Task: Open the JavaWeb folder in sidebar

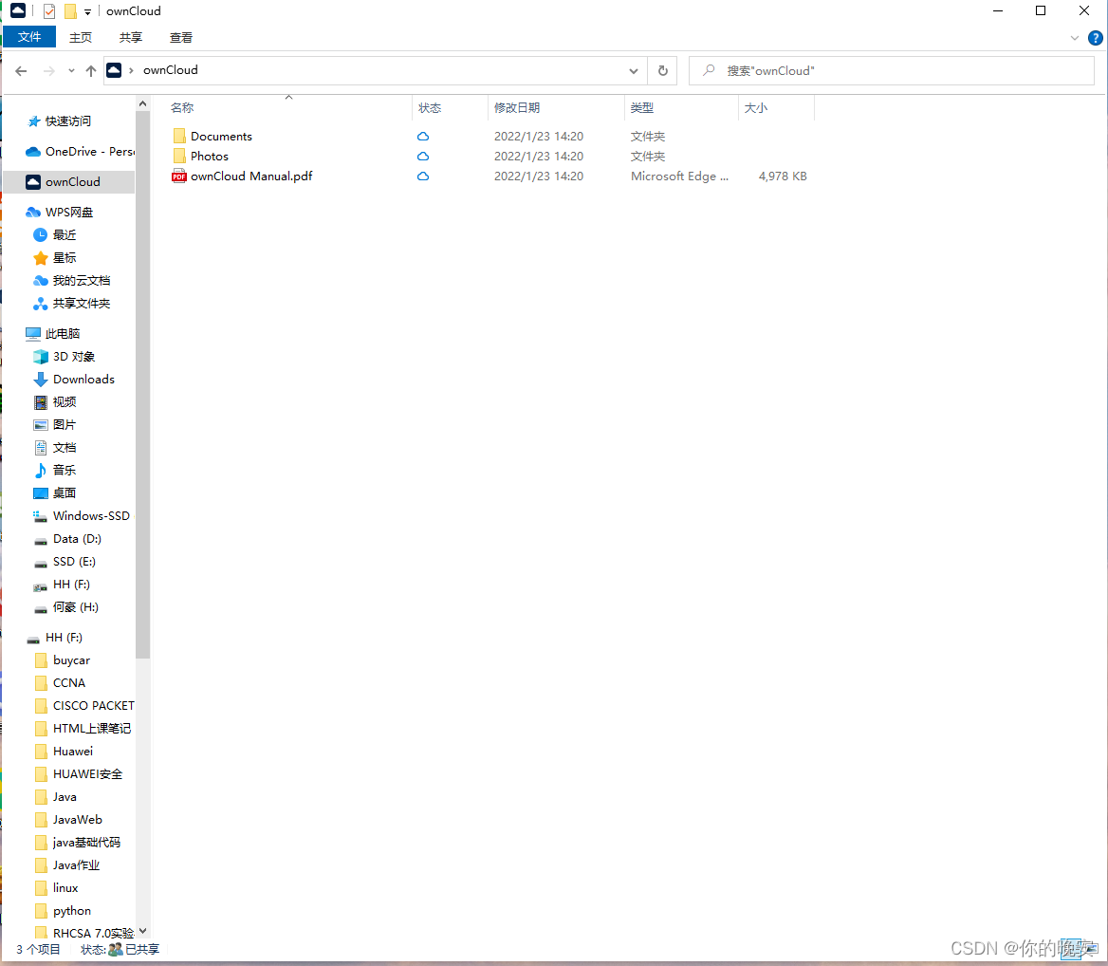Action: tap(77, 819)
